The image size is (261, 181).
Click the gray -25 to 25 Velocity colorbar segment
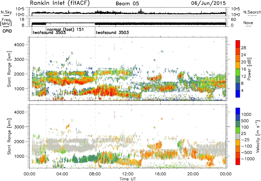[x=238, y=136]
